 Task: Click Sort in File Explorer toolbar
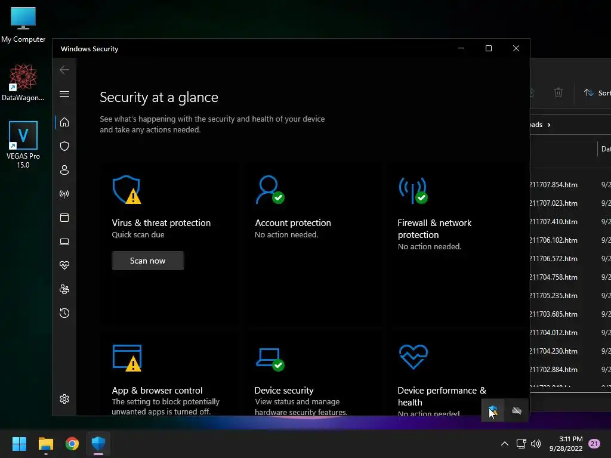pos(597,92)
